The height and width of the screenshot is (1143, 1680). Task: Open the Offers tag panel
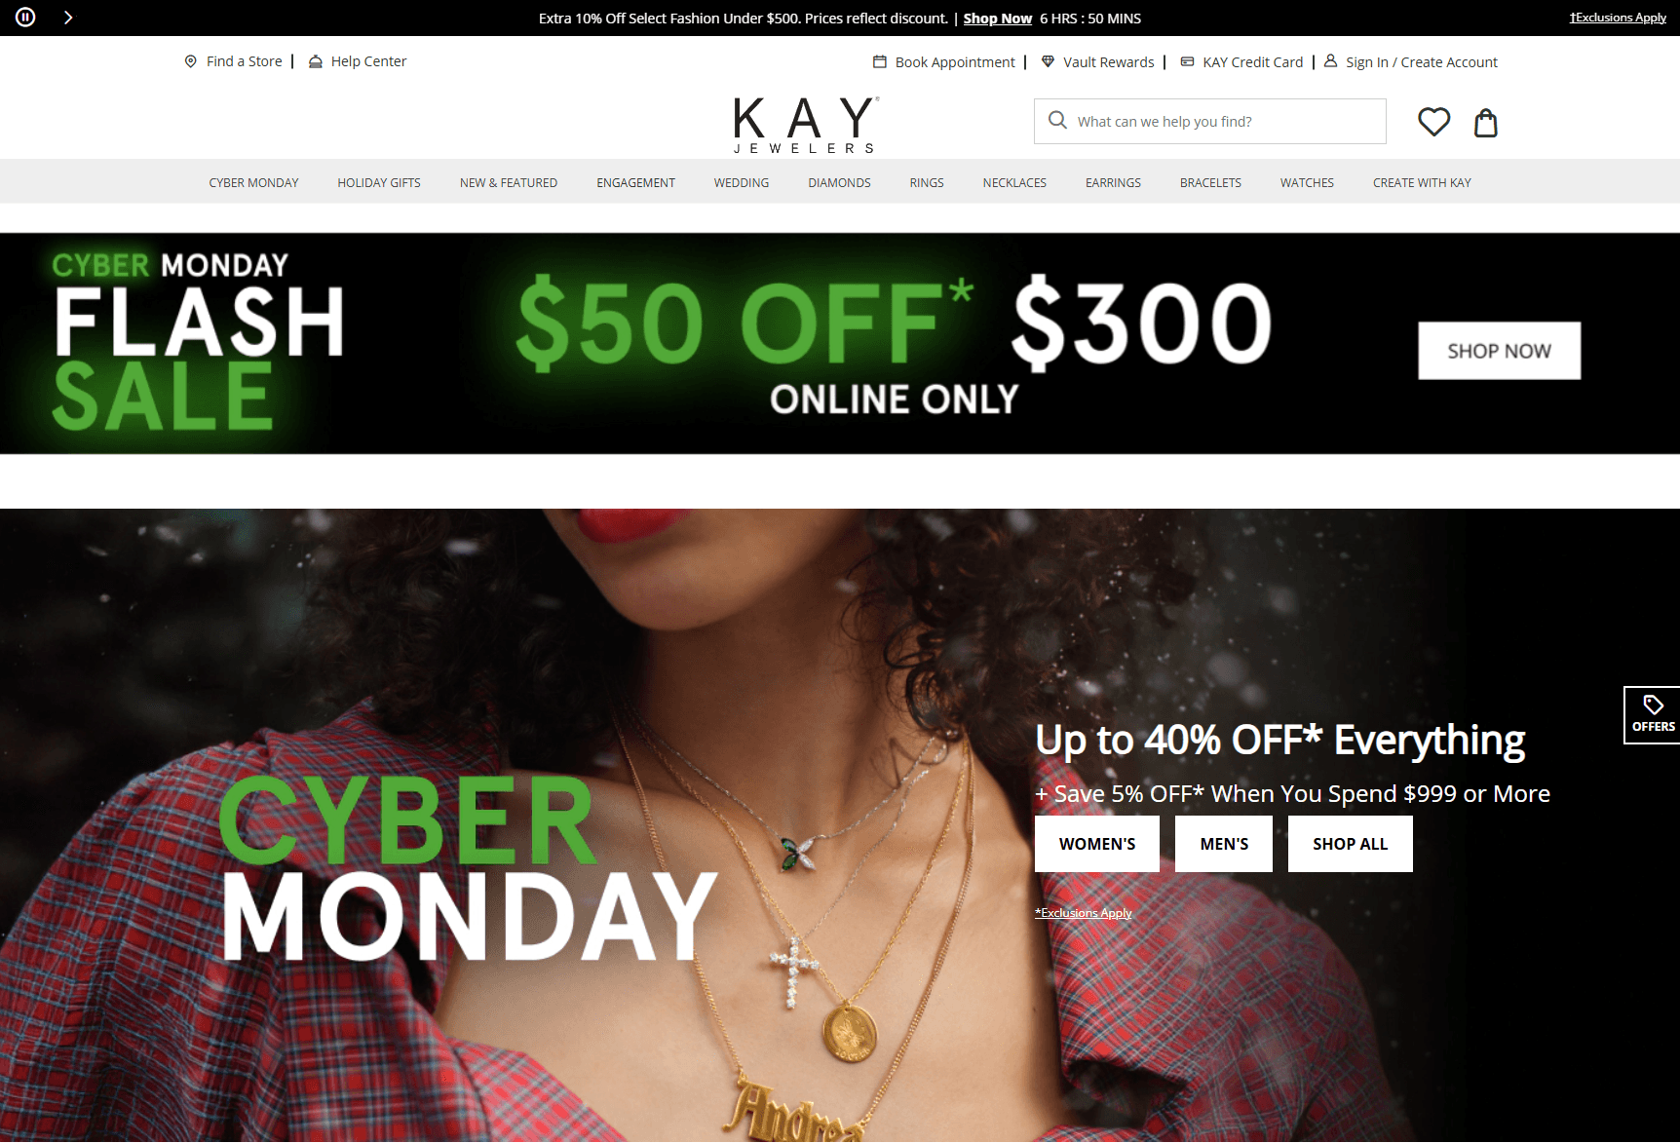tap(1653, 715)
